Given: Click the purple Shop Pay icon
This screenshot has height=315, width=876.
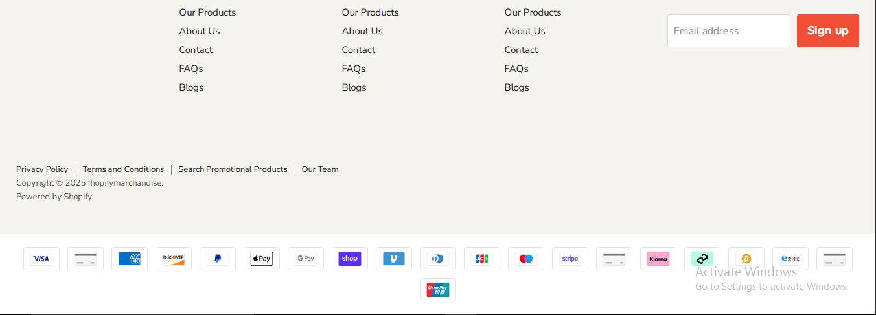Looking at the screenshot, I should coord(350,259).
